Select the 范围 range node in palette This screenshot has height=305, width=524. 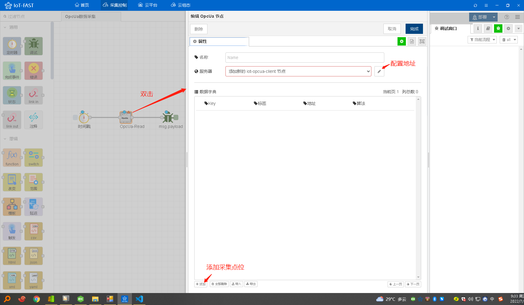[x=34, y=182]
